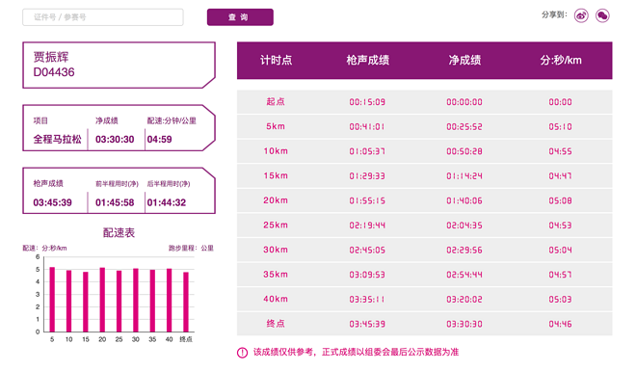Click the 5km row label
Viewport: 636px width, 371px height.
(x=276, y=126)
